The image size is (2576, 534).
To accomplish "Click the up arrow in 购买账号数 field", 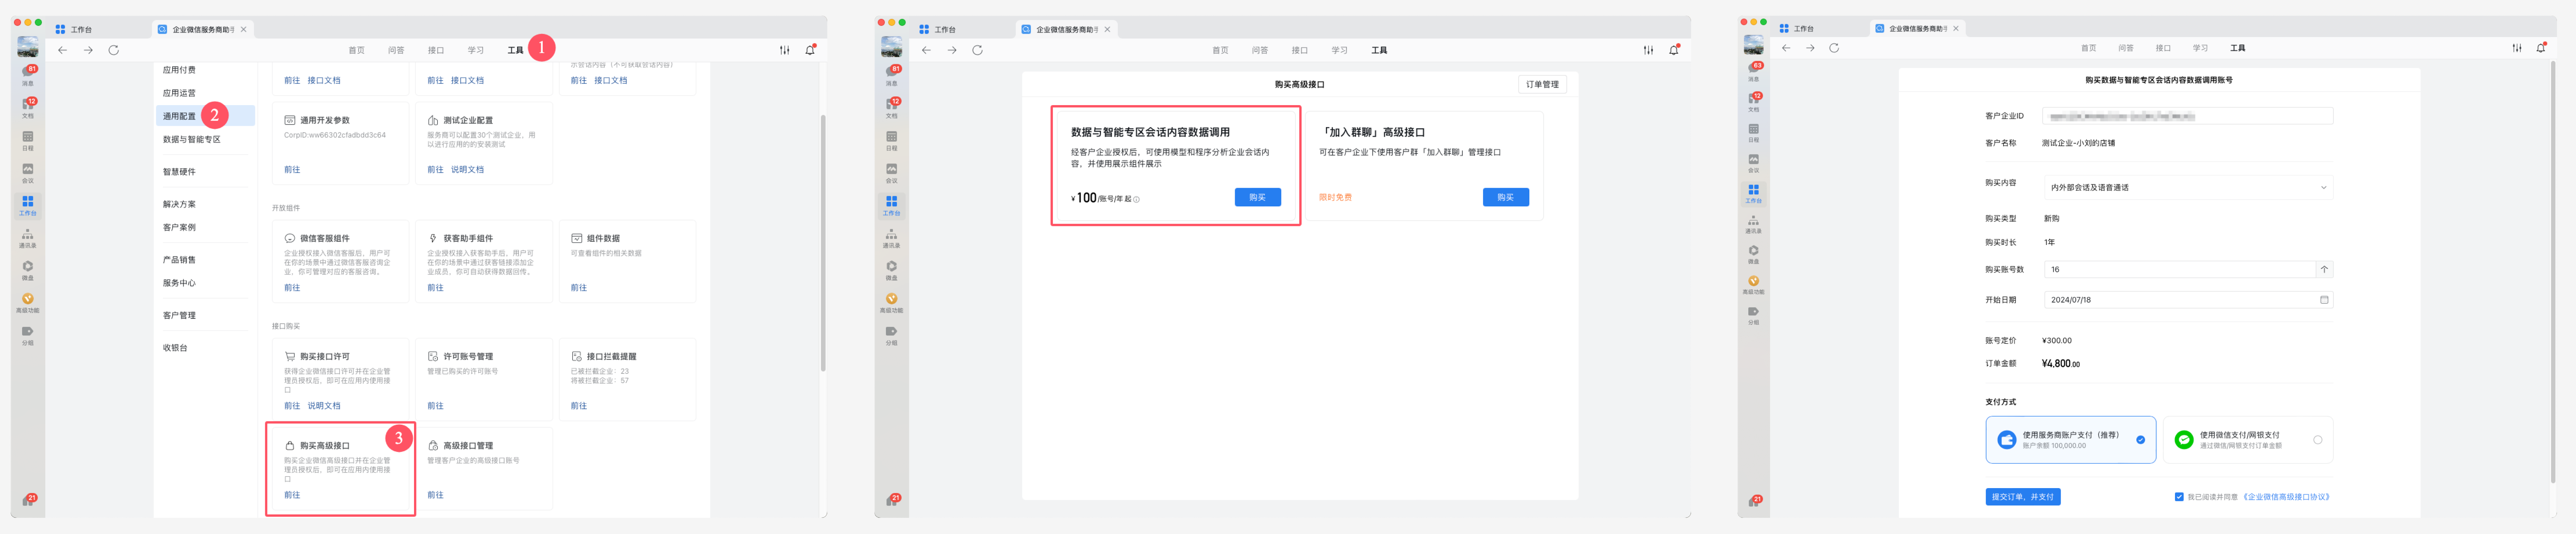I will (x=2324, y=269).
